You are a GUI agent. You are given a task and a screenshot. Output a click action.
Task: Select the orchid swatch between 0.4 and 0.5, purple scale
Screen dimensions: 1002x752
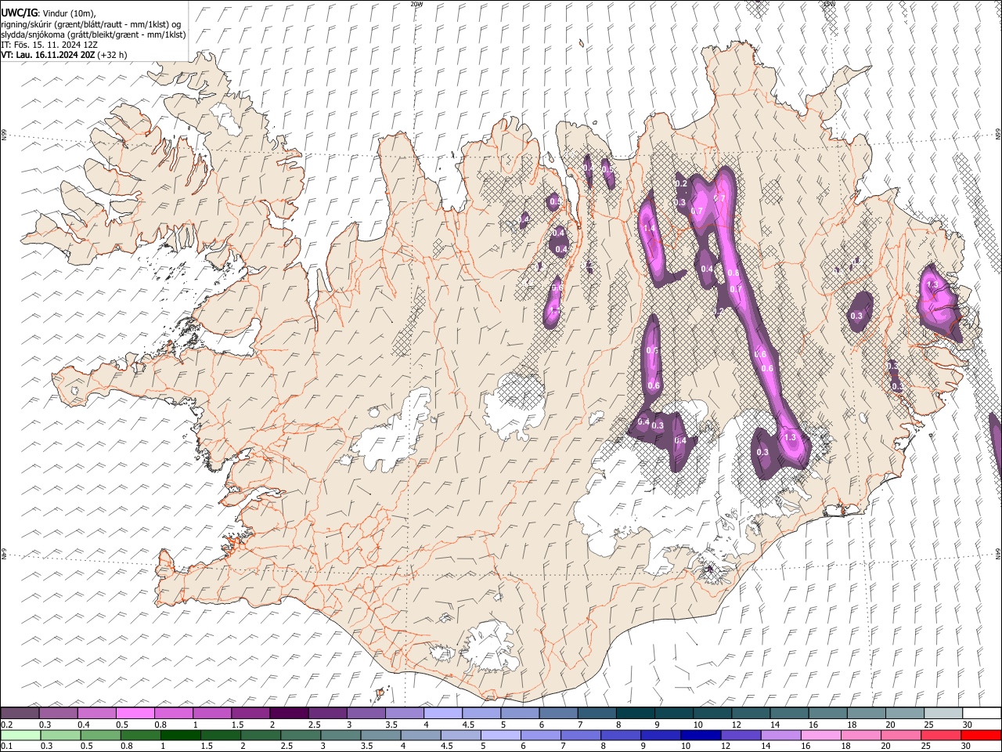coord(98,713)
